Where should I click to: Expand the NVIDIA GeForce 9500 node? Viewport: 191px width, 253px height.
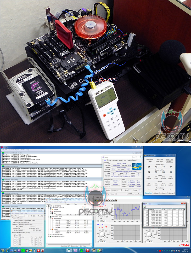point(49,236)
